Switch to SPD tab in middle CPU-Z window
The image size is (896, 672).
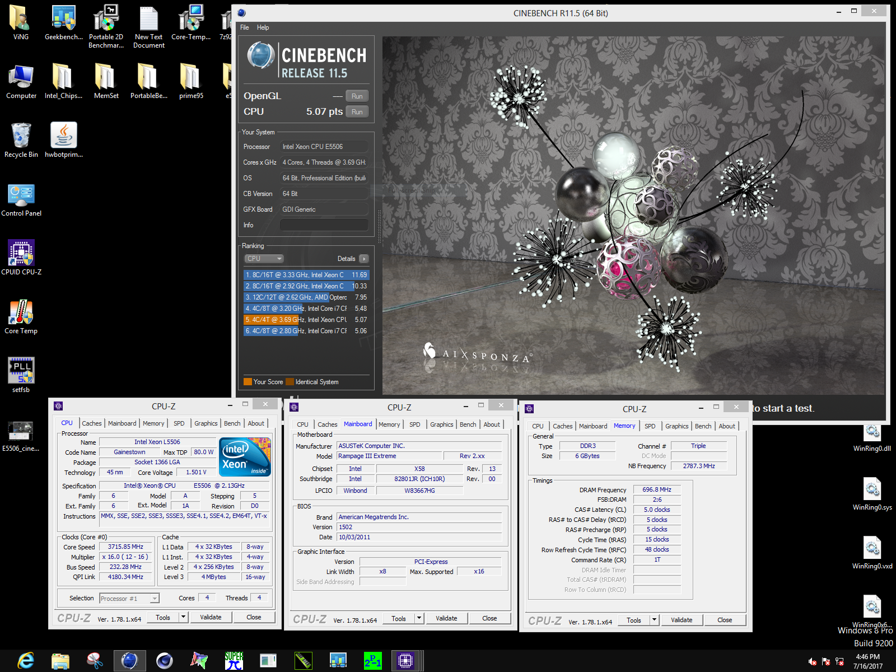(415, 424)
